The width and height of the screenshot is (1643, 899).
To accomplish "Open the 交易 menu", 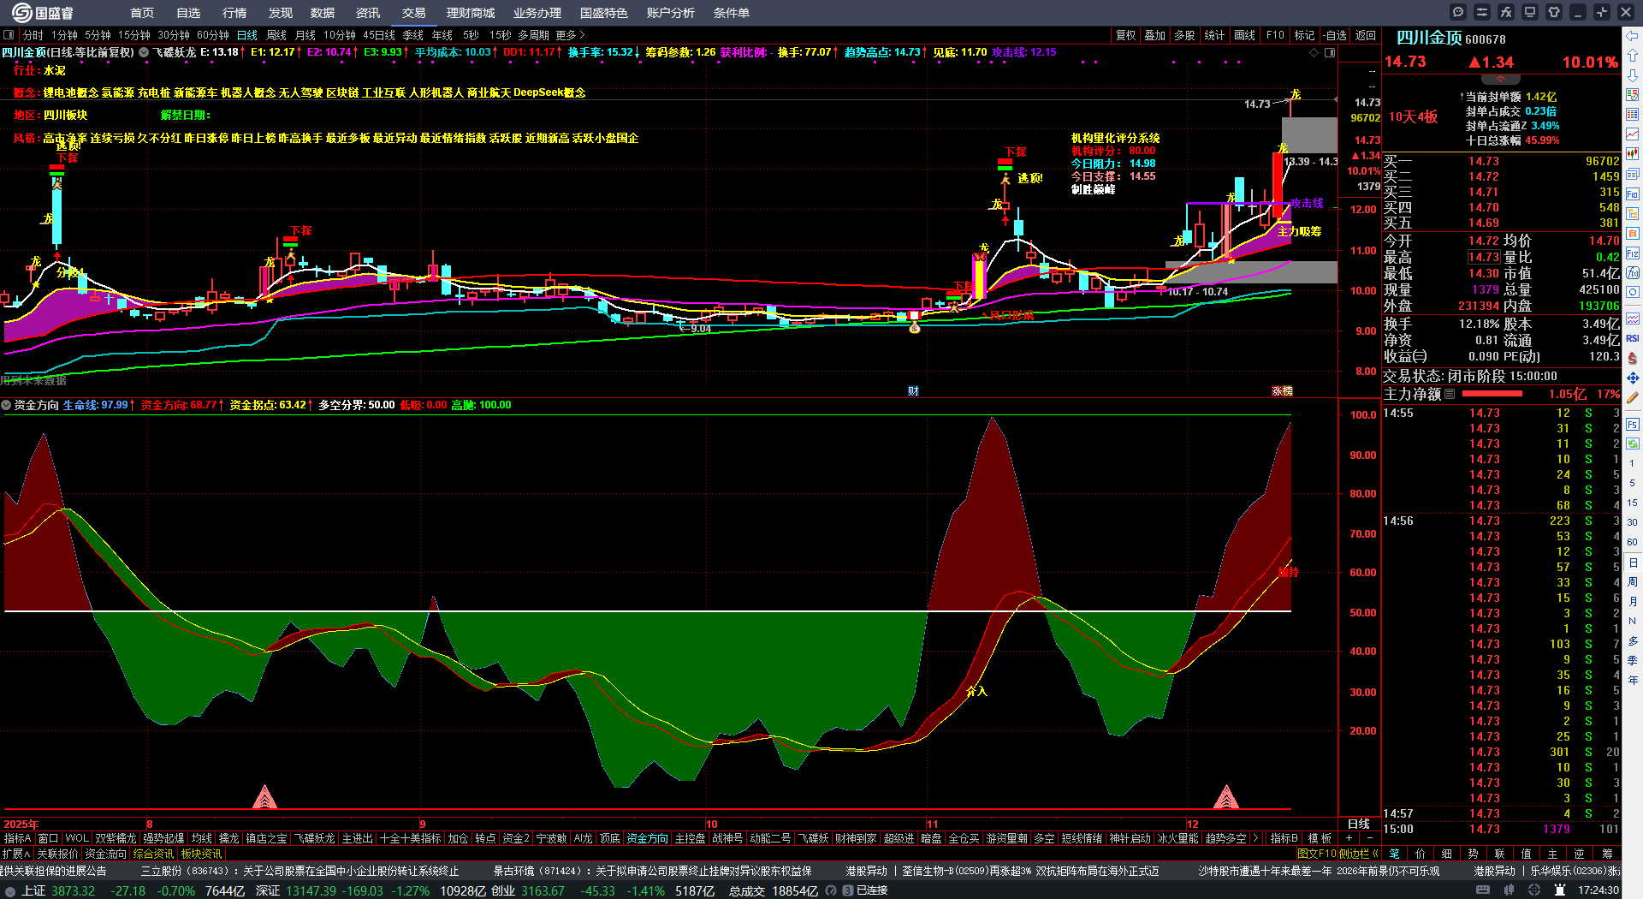I will [414, 13].
